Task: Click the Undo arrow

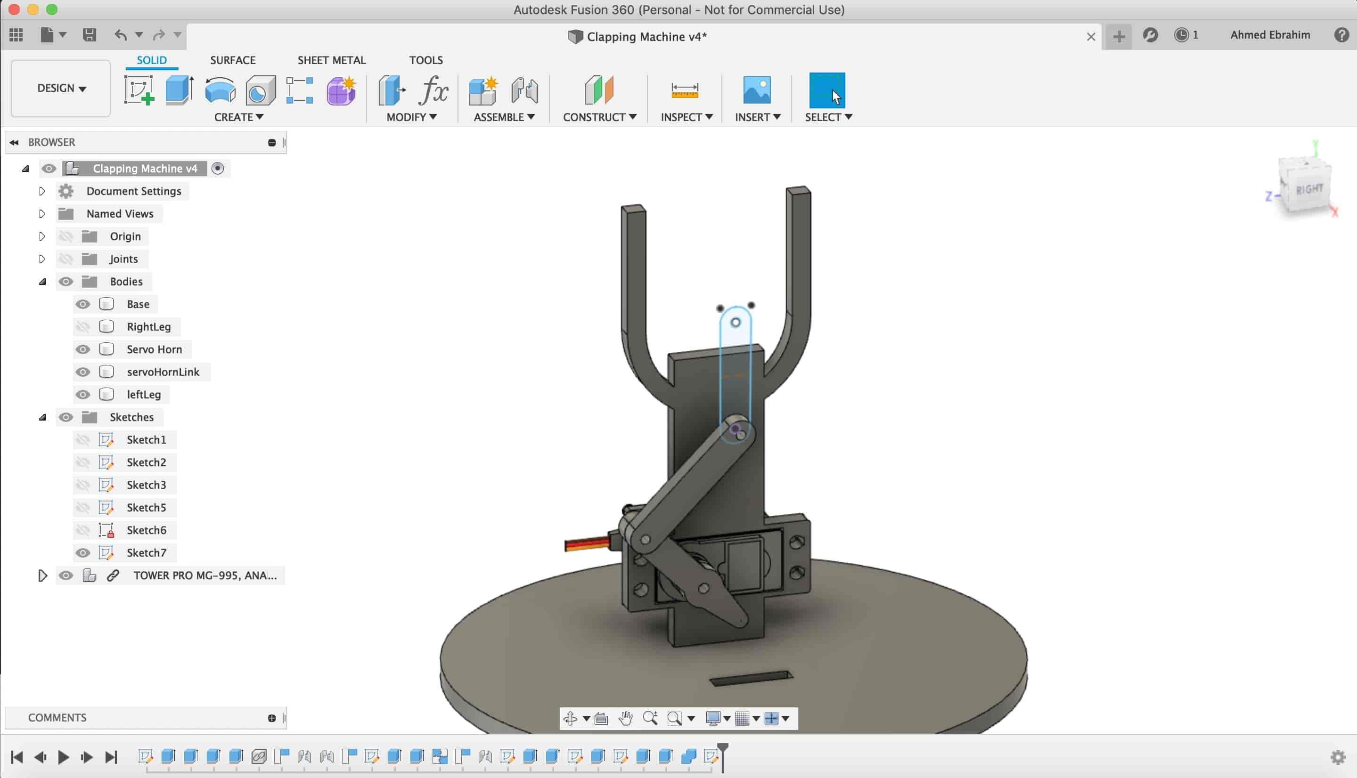Action: tap(121, 35)
